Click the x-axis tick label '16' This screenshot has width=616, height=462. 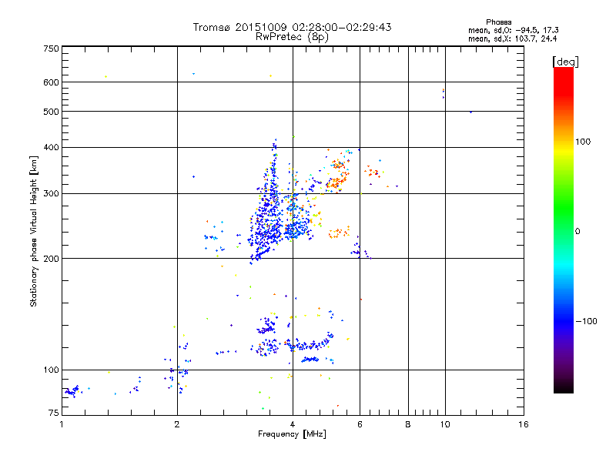pos(524,424)
